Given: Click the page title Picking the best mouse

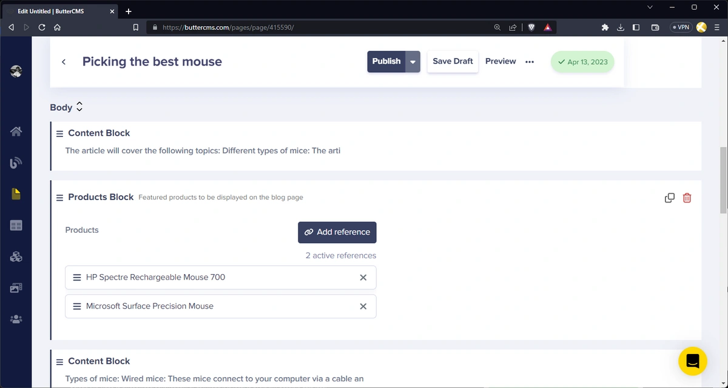Looking at the screenshot, I should (152, 62).
